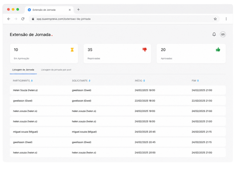Click the macOS yellow minimize window button
The height and width of the screenshot is (169, 237).
[13, 9]
